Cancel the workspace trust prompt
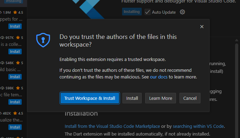This screenshot has width=240, height=138. [190, 98]
